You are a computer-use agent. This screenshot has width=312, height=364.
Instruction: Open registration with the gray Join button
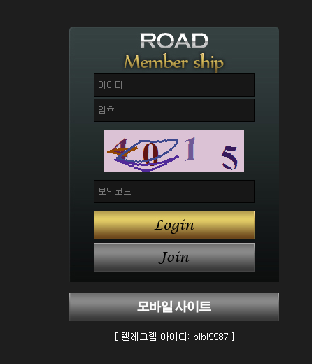click(174, 257)
